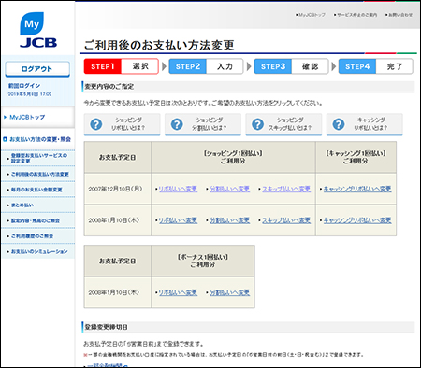The height and width of the screenshot is (368, 421).
Task: Click page title ご利用後のお支払い方法変更
Action: point(159,45)
